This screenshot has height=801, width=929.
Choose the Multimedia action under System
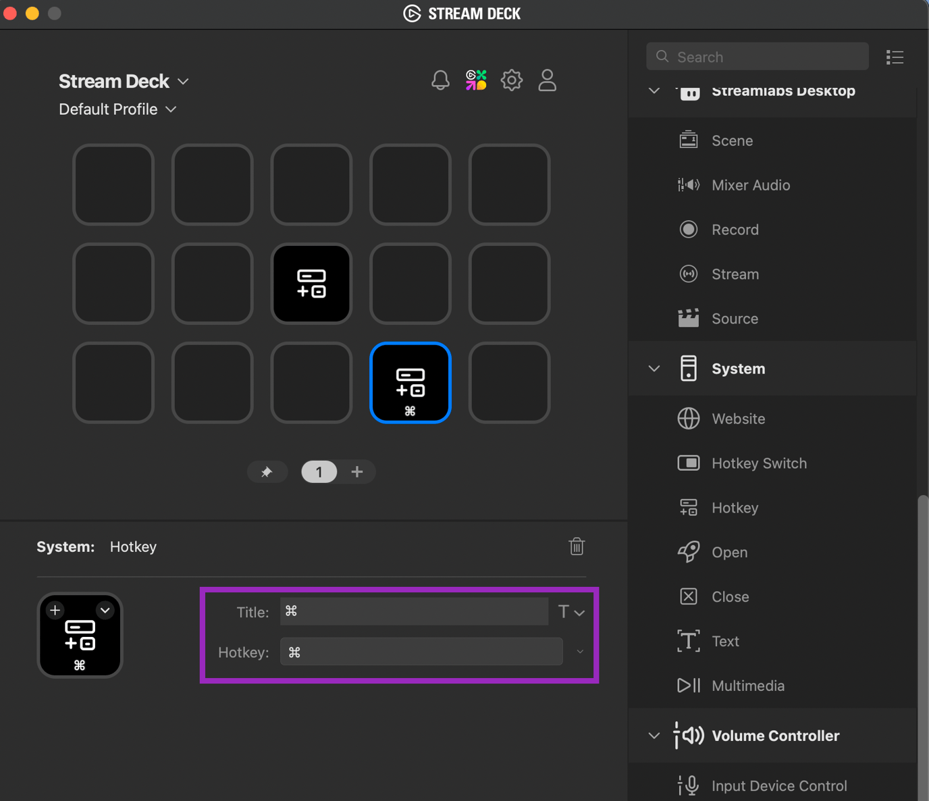(748, 686)
